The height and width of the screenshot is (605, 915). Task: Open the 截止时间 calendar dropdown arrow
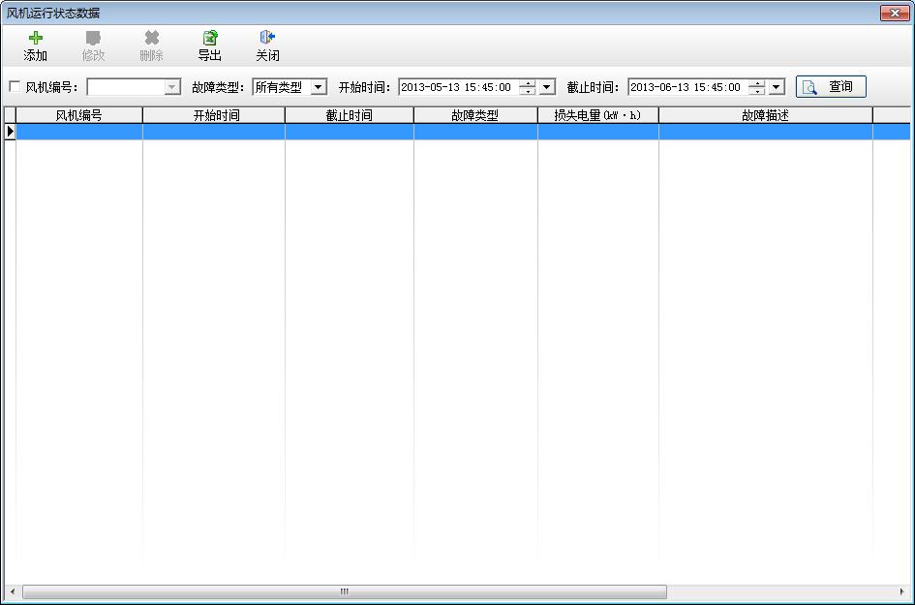(777, 87)
